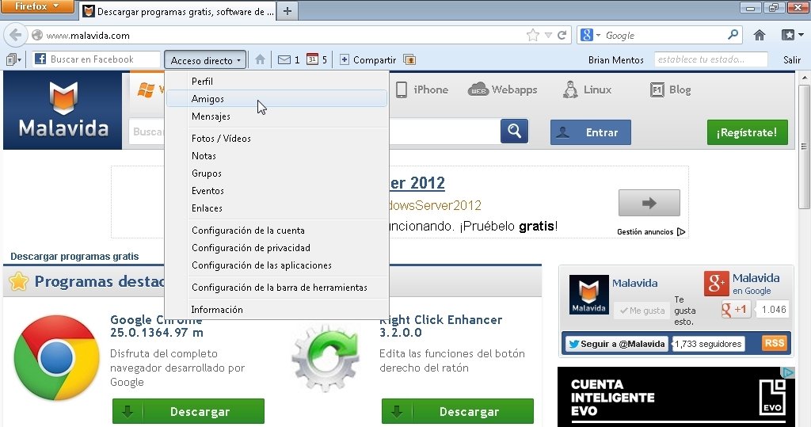
Task: Check Facebook messages envelope icon
Action: click(284, 60)
